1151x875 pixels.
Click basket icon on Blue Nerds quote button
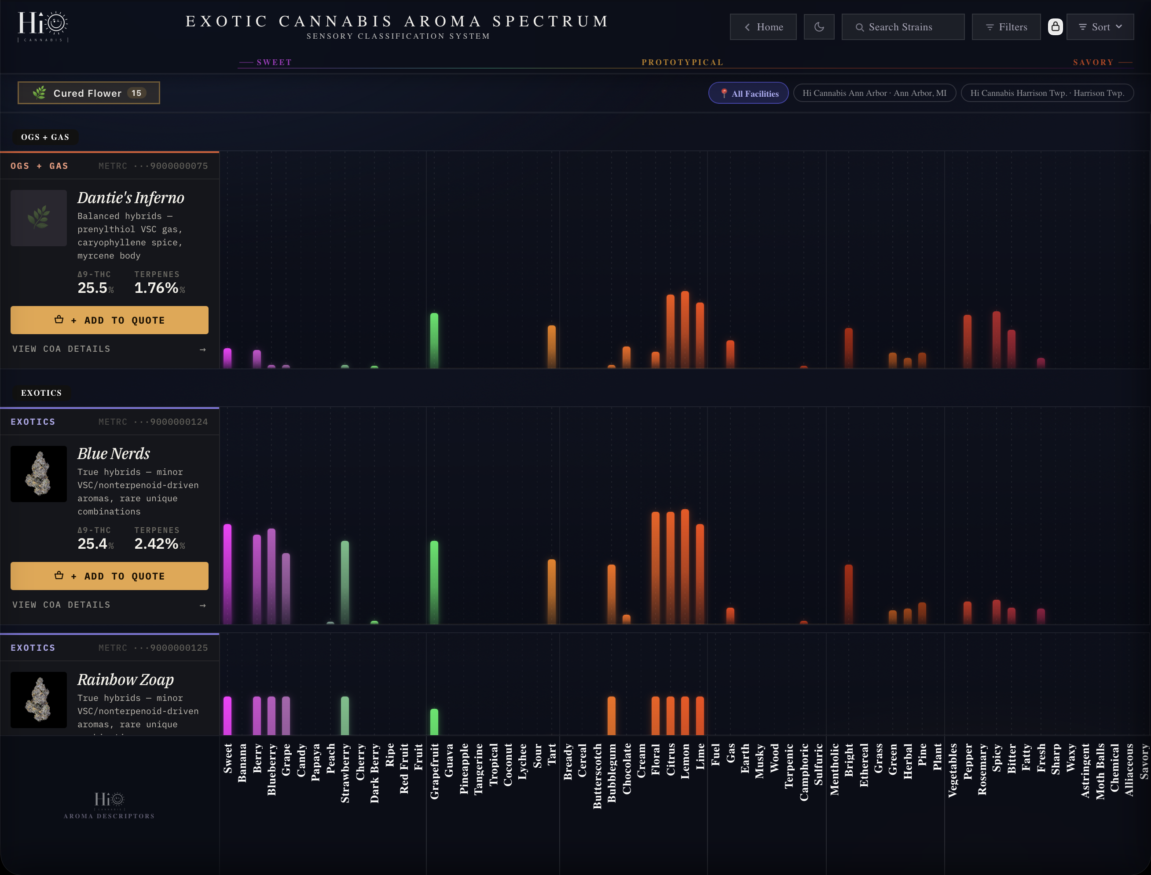(x=59, y=576)
